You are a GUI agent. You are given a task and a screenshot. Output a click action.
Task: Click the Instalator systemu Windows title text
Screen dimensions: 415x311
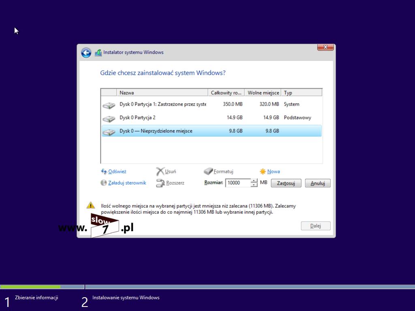tap(133, 52)
